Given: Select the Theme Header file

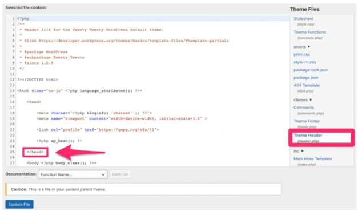Looking at the screenshot, I should [308, 136].
